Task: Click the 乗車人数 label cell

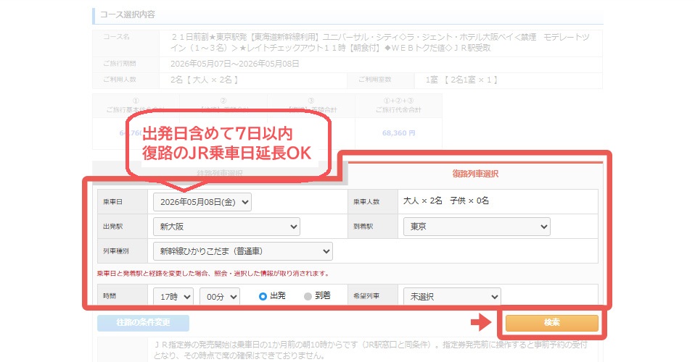Action: (373, 202)
